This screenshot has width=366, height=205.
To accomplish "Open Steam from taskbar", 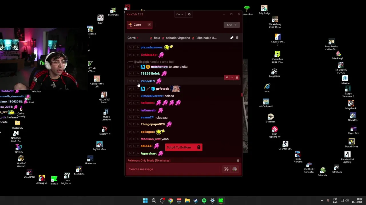I will 196,200.
